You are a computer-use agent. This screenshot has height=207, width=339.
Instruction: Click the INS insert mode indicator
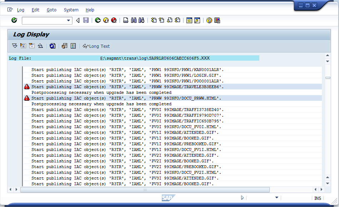318,198
